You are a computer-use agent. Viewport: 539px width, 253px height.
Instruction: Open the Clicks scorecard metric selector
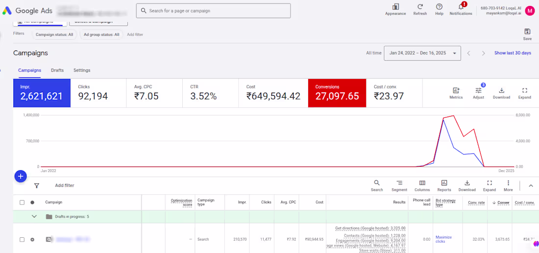click(98, 93)
